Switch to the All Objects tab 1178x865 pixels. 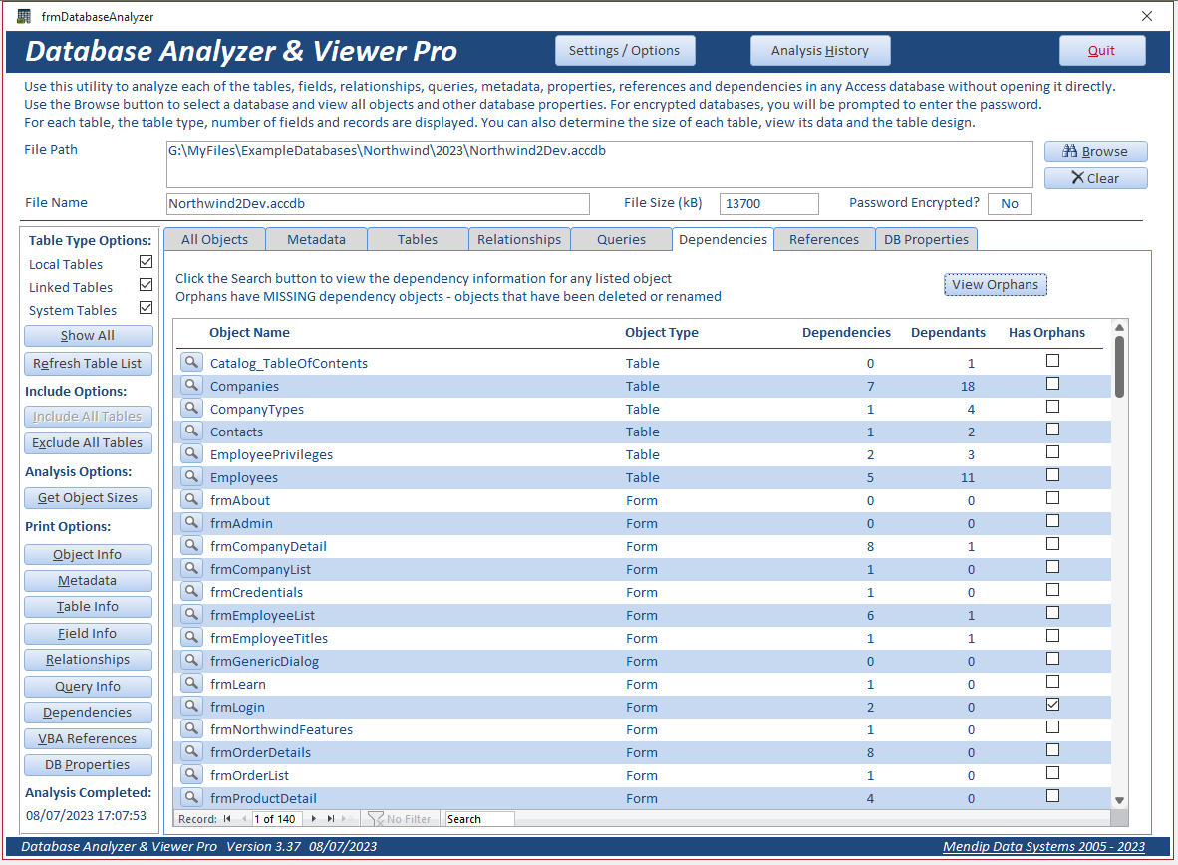[215, 239]
